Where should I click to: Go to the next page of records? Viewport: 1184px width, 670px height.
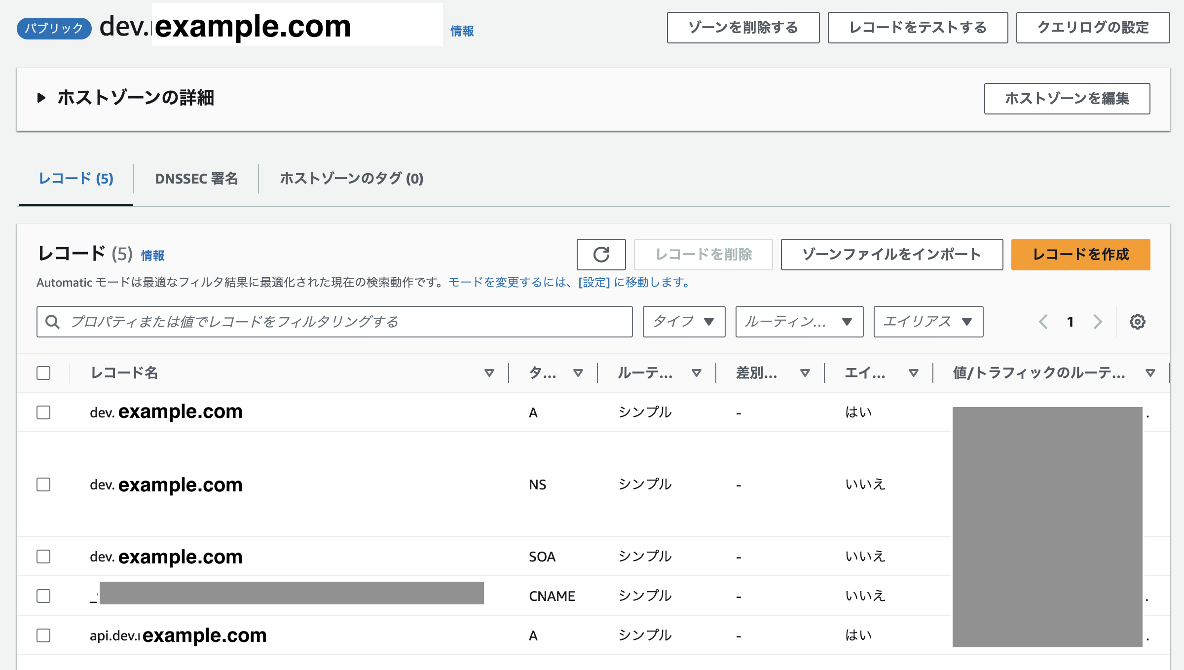pyautogui.click(x=1097, y=321)
